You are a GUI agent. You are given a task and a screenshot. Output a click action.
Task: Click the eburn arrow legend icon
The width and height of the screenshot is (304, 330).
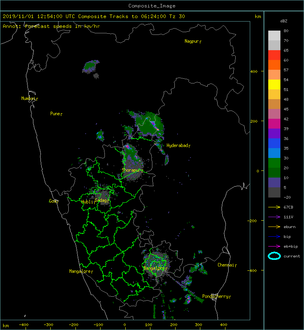pyautogui.click(x=274, y=227)
